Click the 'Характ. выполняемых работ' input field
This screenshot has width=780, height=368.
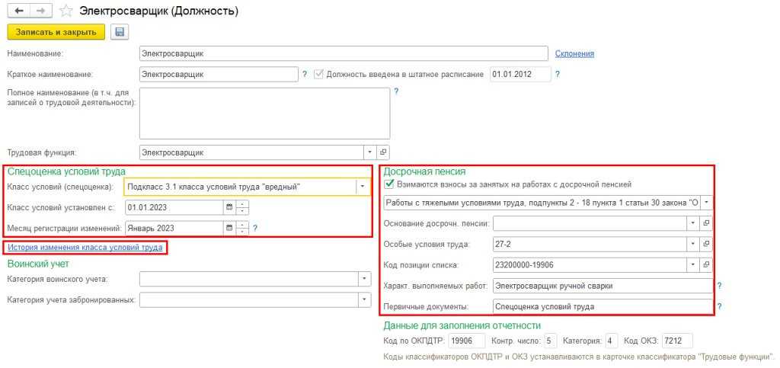click(x=603, y=286)
